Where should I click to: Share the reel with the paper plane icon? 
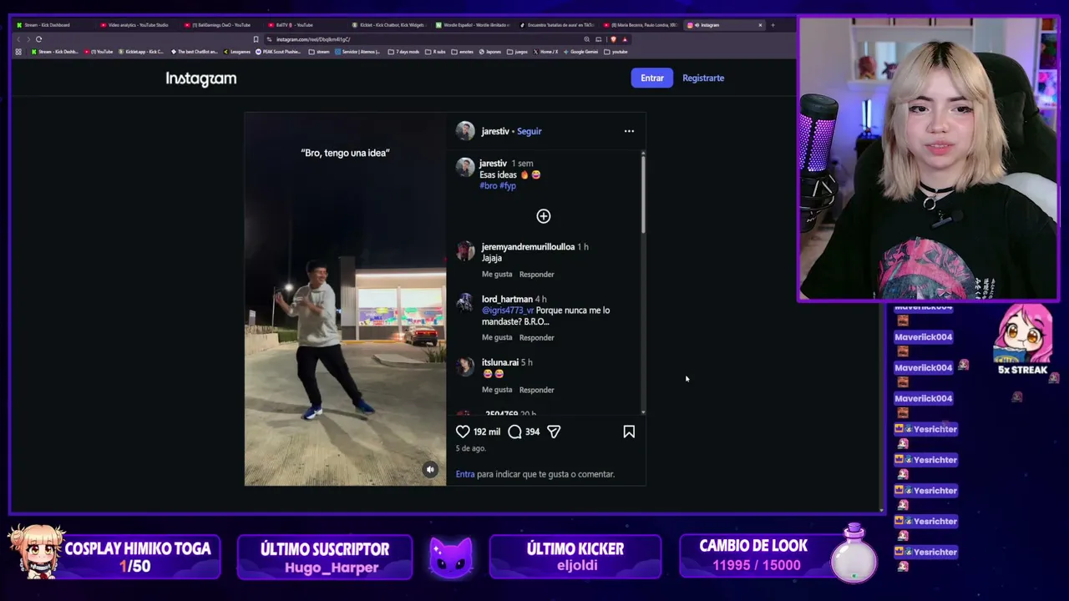[x=554, y=432]
